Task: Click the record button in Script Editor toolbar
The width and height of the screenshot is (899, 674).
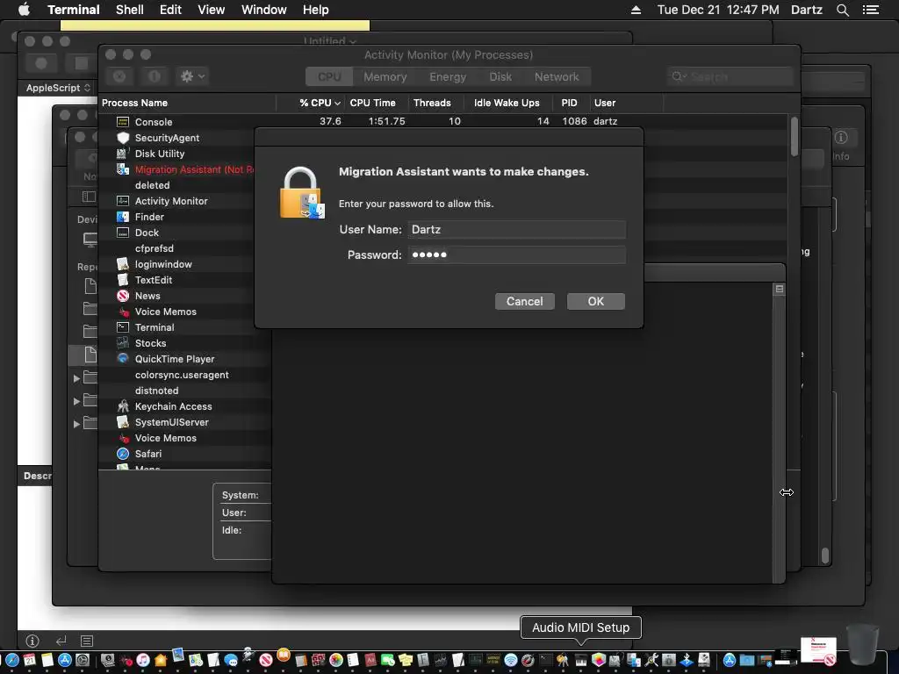Action: tap(41, 63)
